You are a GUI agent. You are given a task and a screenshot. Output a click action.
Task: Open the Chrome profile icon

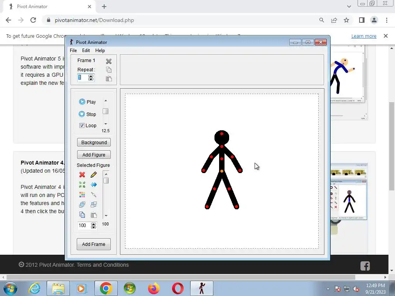coord(374,20)
